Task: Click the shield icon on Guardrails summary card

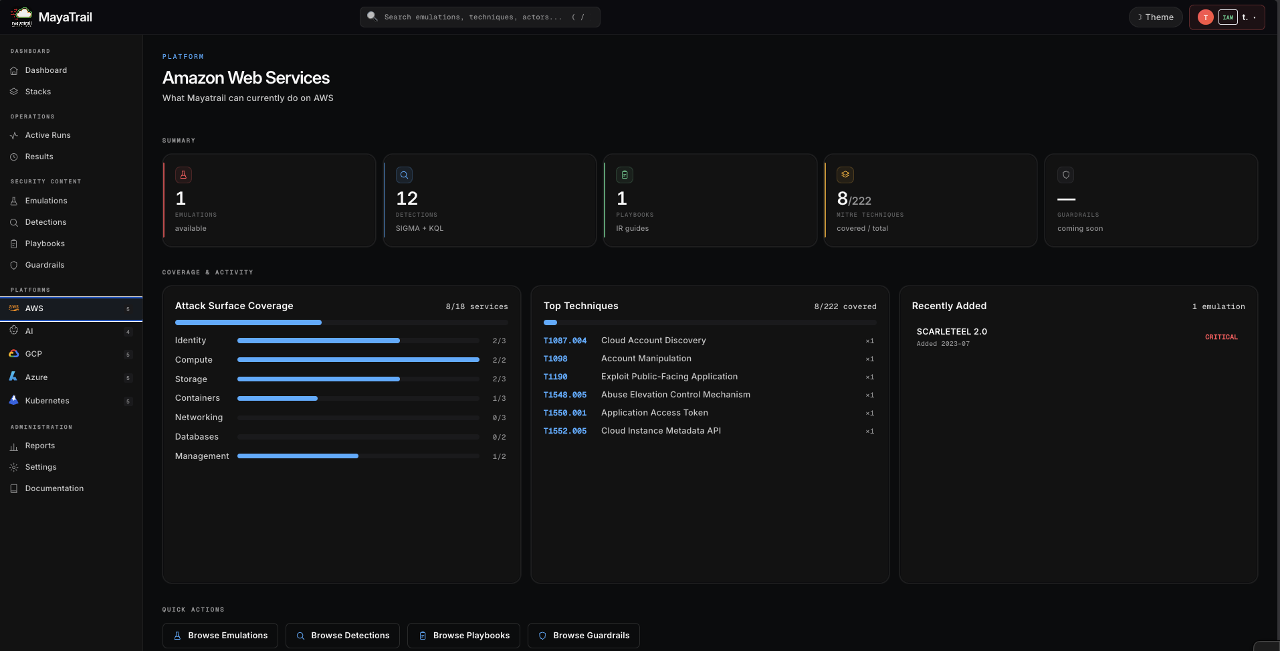Action: click(x=1066, y=175)
